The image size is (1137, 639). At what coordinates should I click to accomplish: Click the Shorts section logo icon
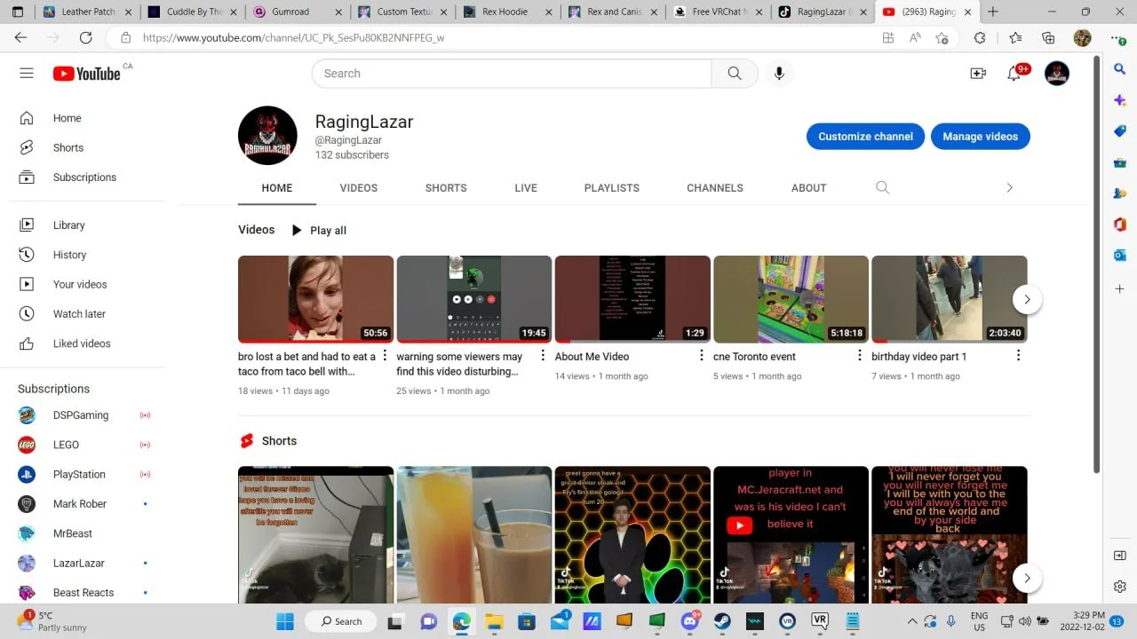(x=247, y=441)
